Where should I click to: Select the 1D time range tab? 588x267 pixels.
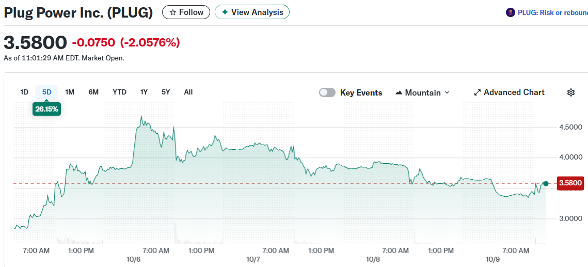tap(24, 92)
